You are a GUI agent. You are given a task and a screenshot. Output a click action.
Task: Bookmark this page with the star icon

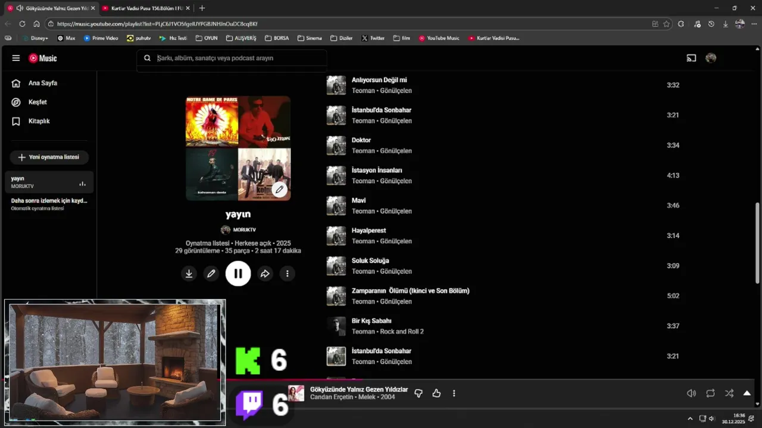click(x=667, y=24)
